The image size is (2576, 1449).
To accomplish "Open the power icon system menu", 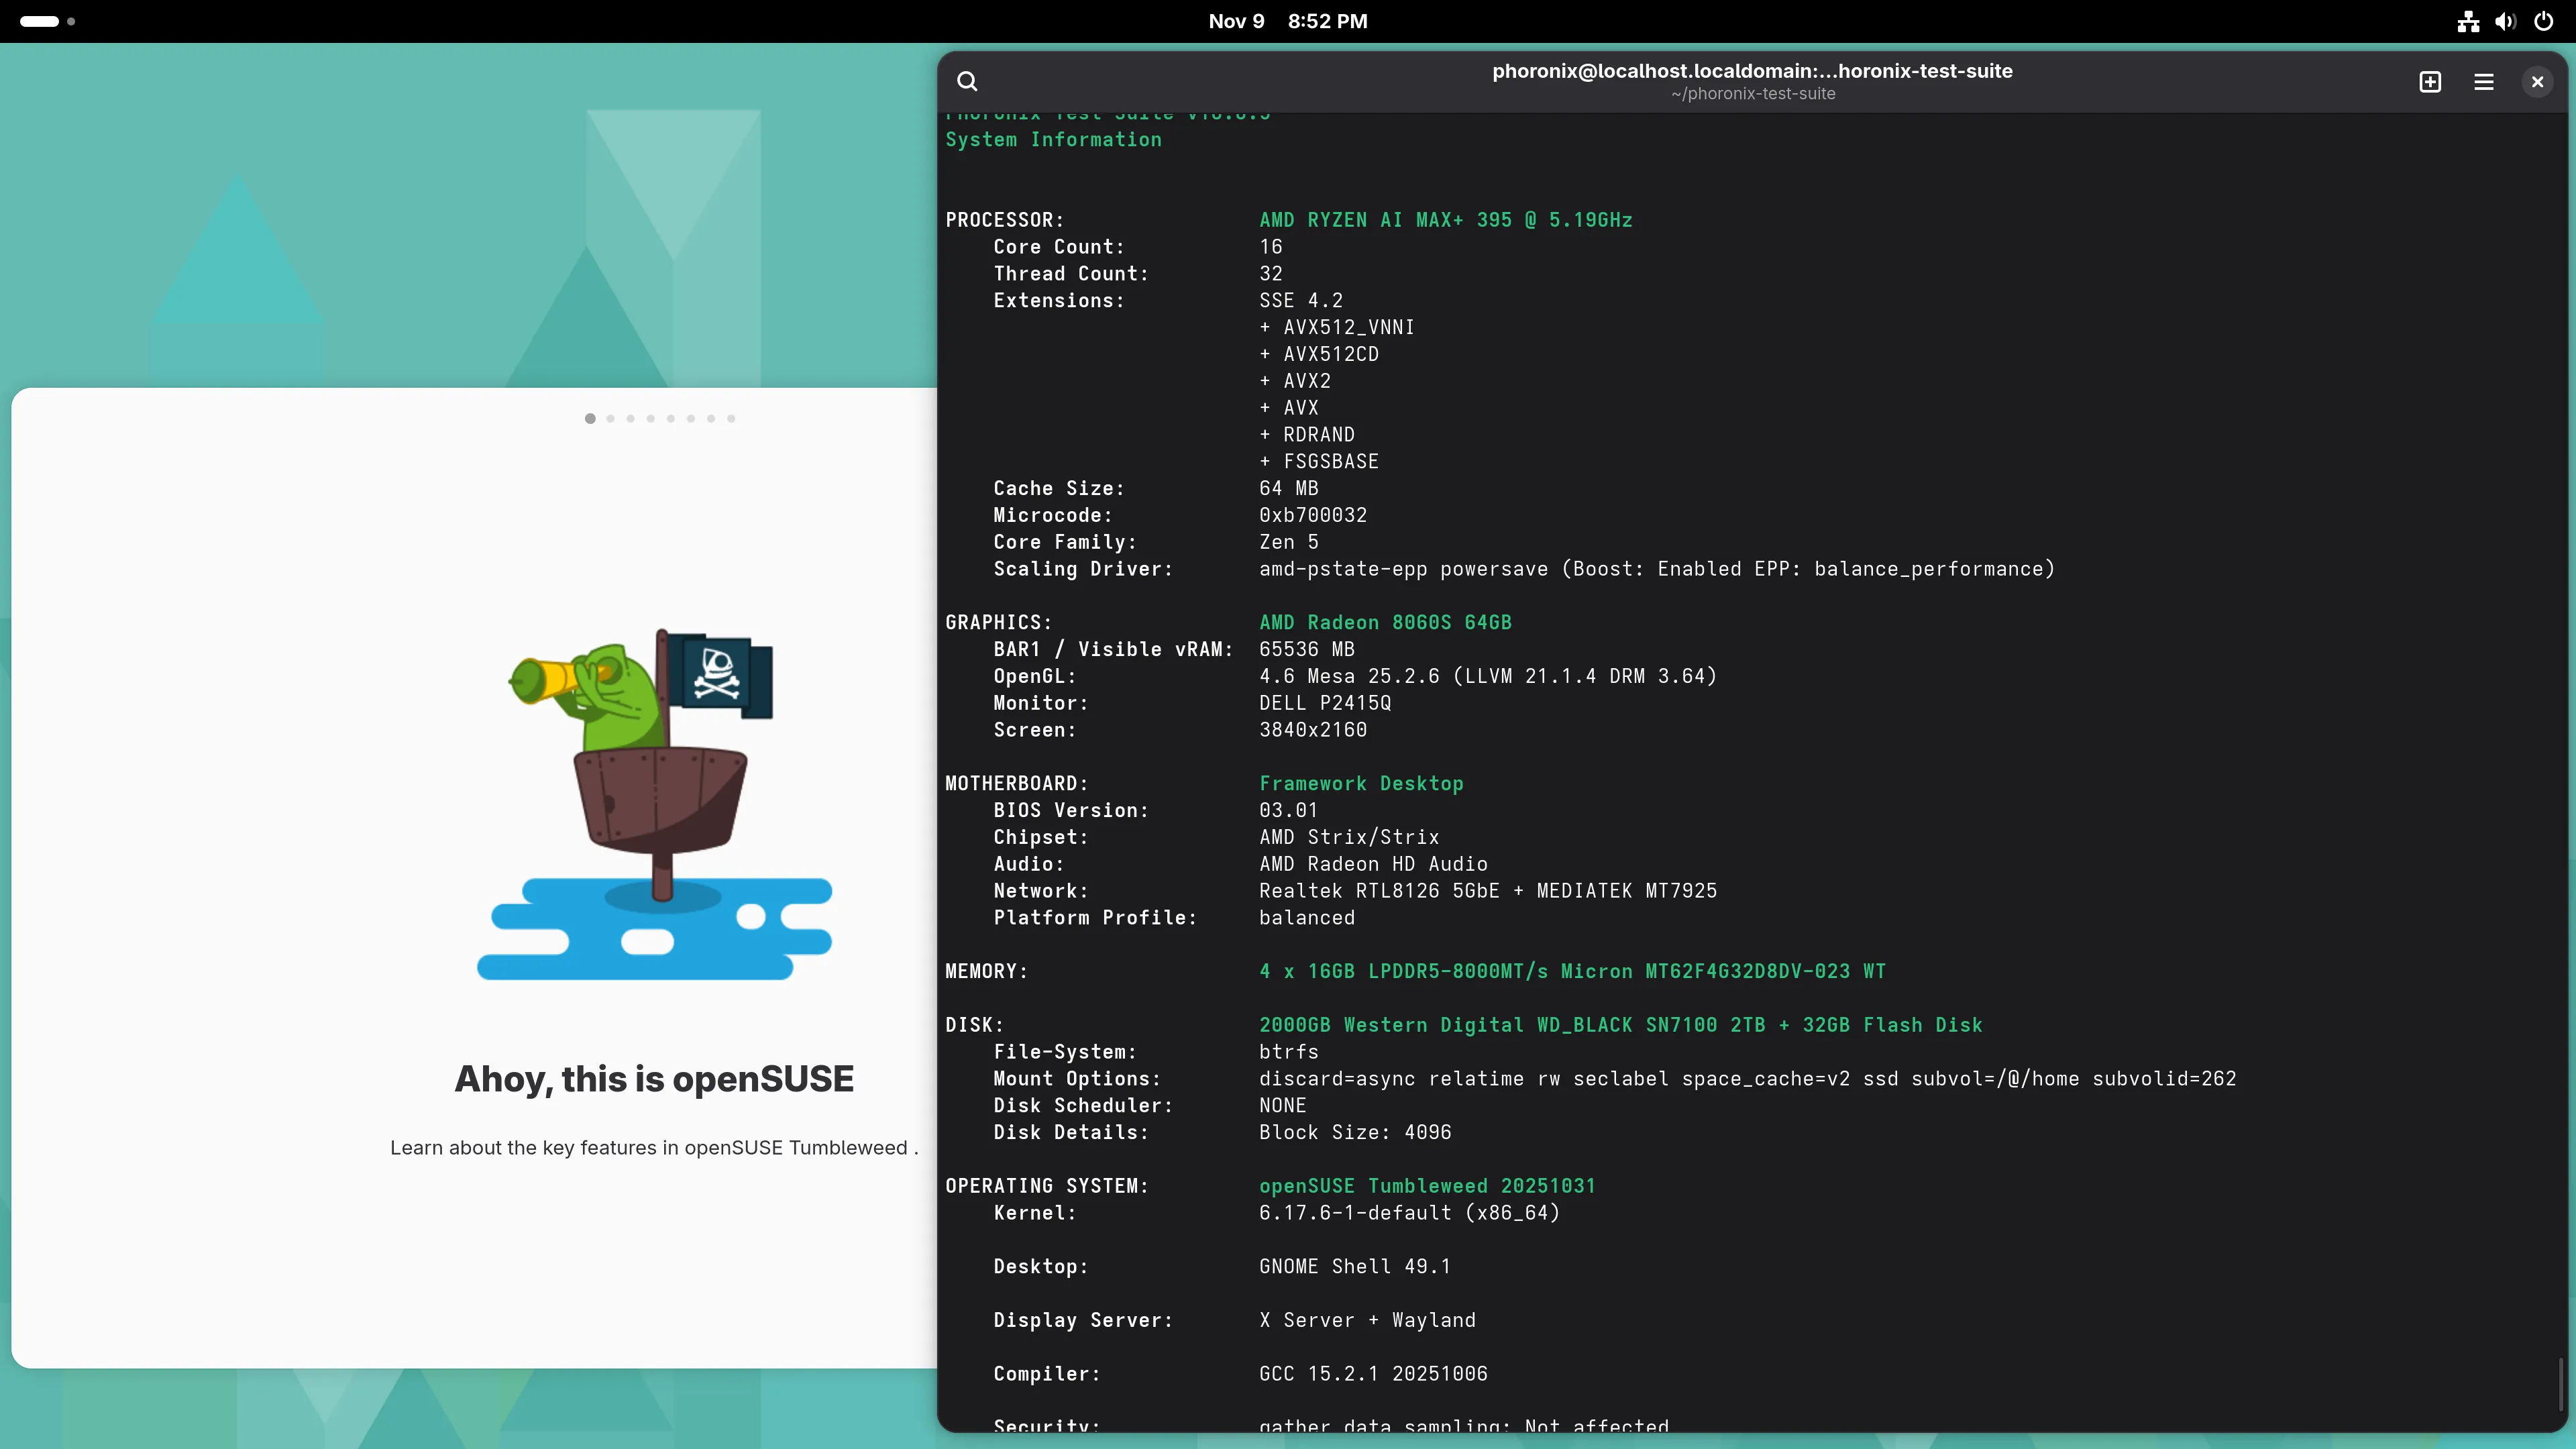I will coord(2544,21).
